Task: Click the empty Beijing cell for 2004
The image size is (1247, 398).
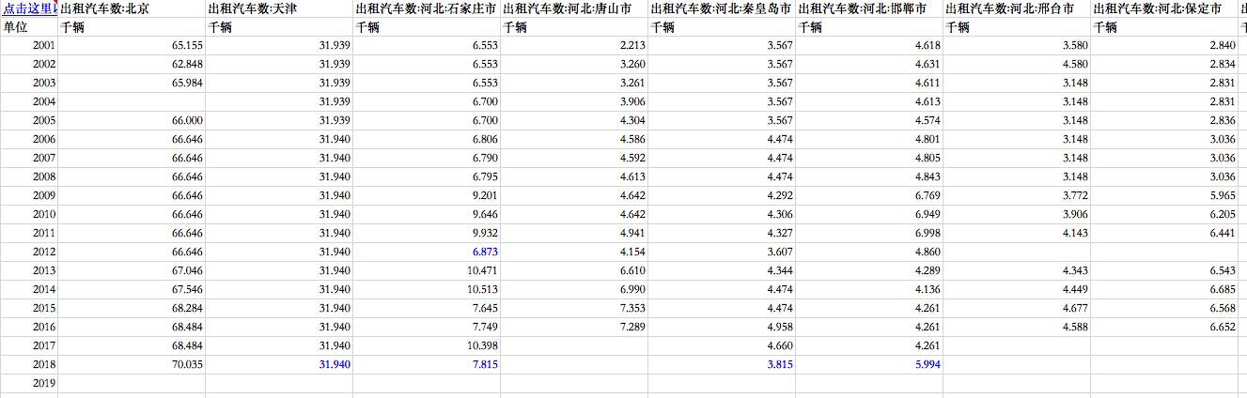Action: [132, 101]
